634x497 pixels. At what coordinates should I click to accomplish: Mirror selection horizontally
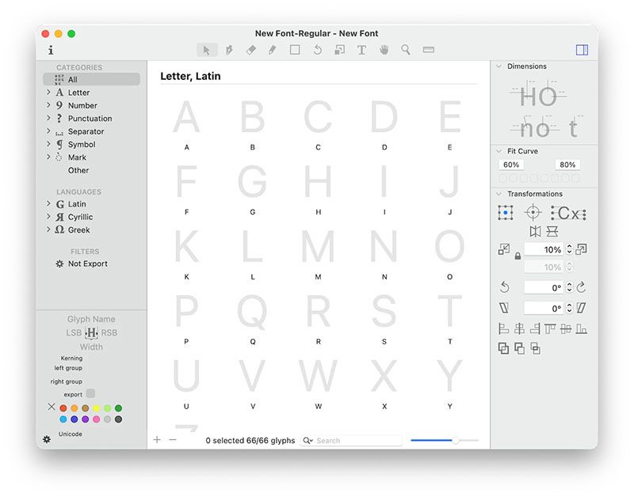(535, 231)
